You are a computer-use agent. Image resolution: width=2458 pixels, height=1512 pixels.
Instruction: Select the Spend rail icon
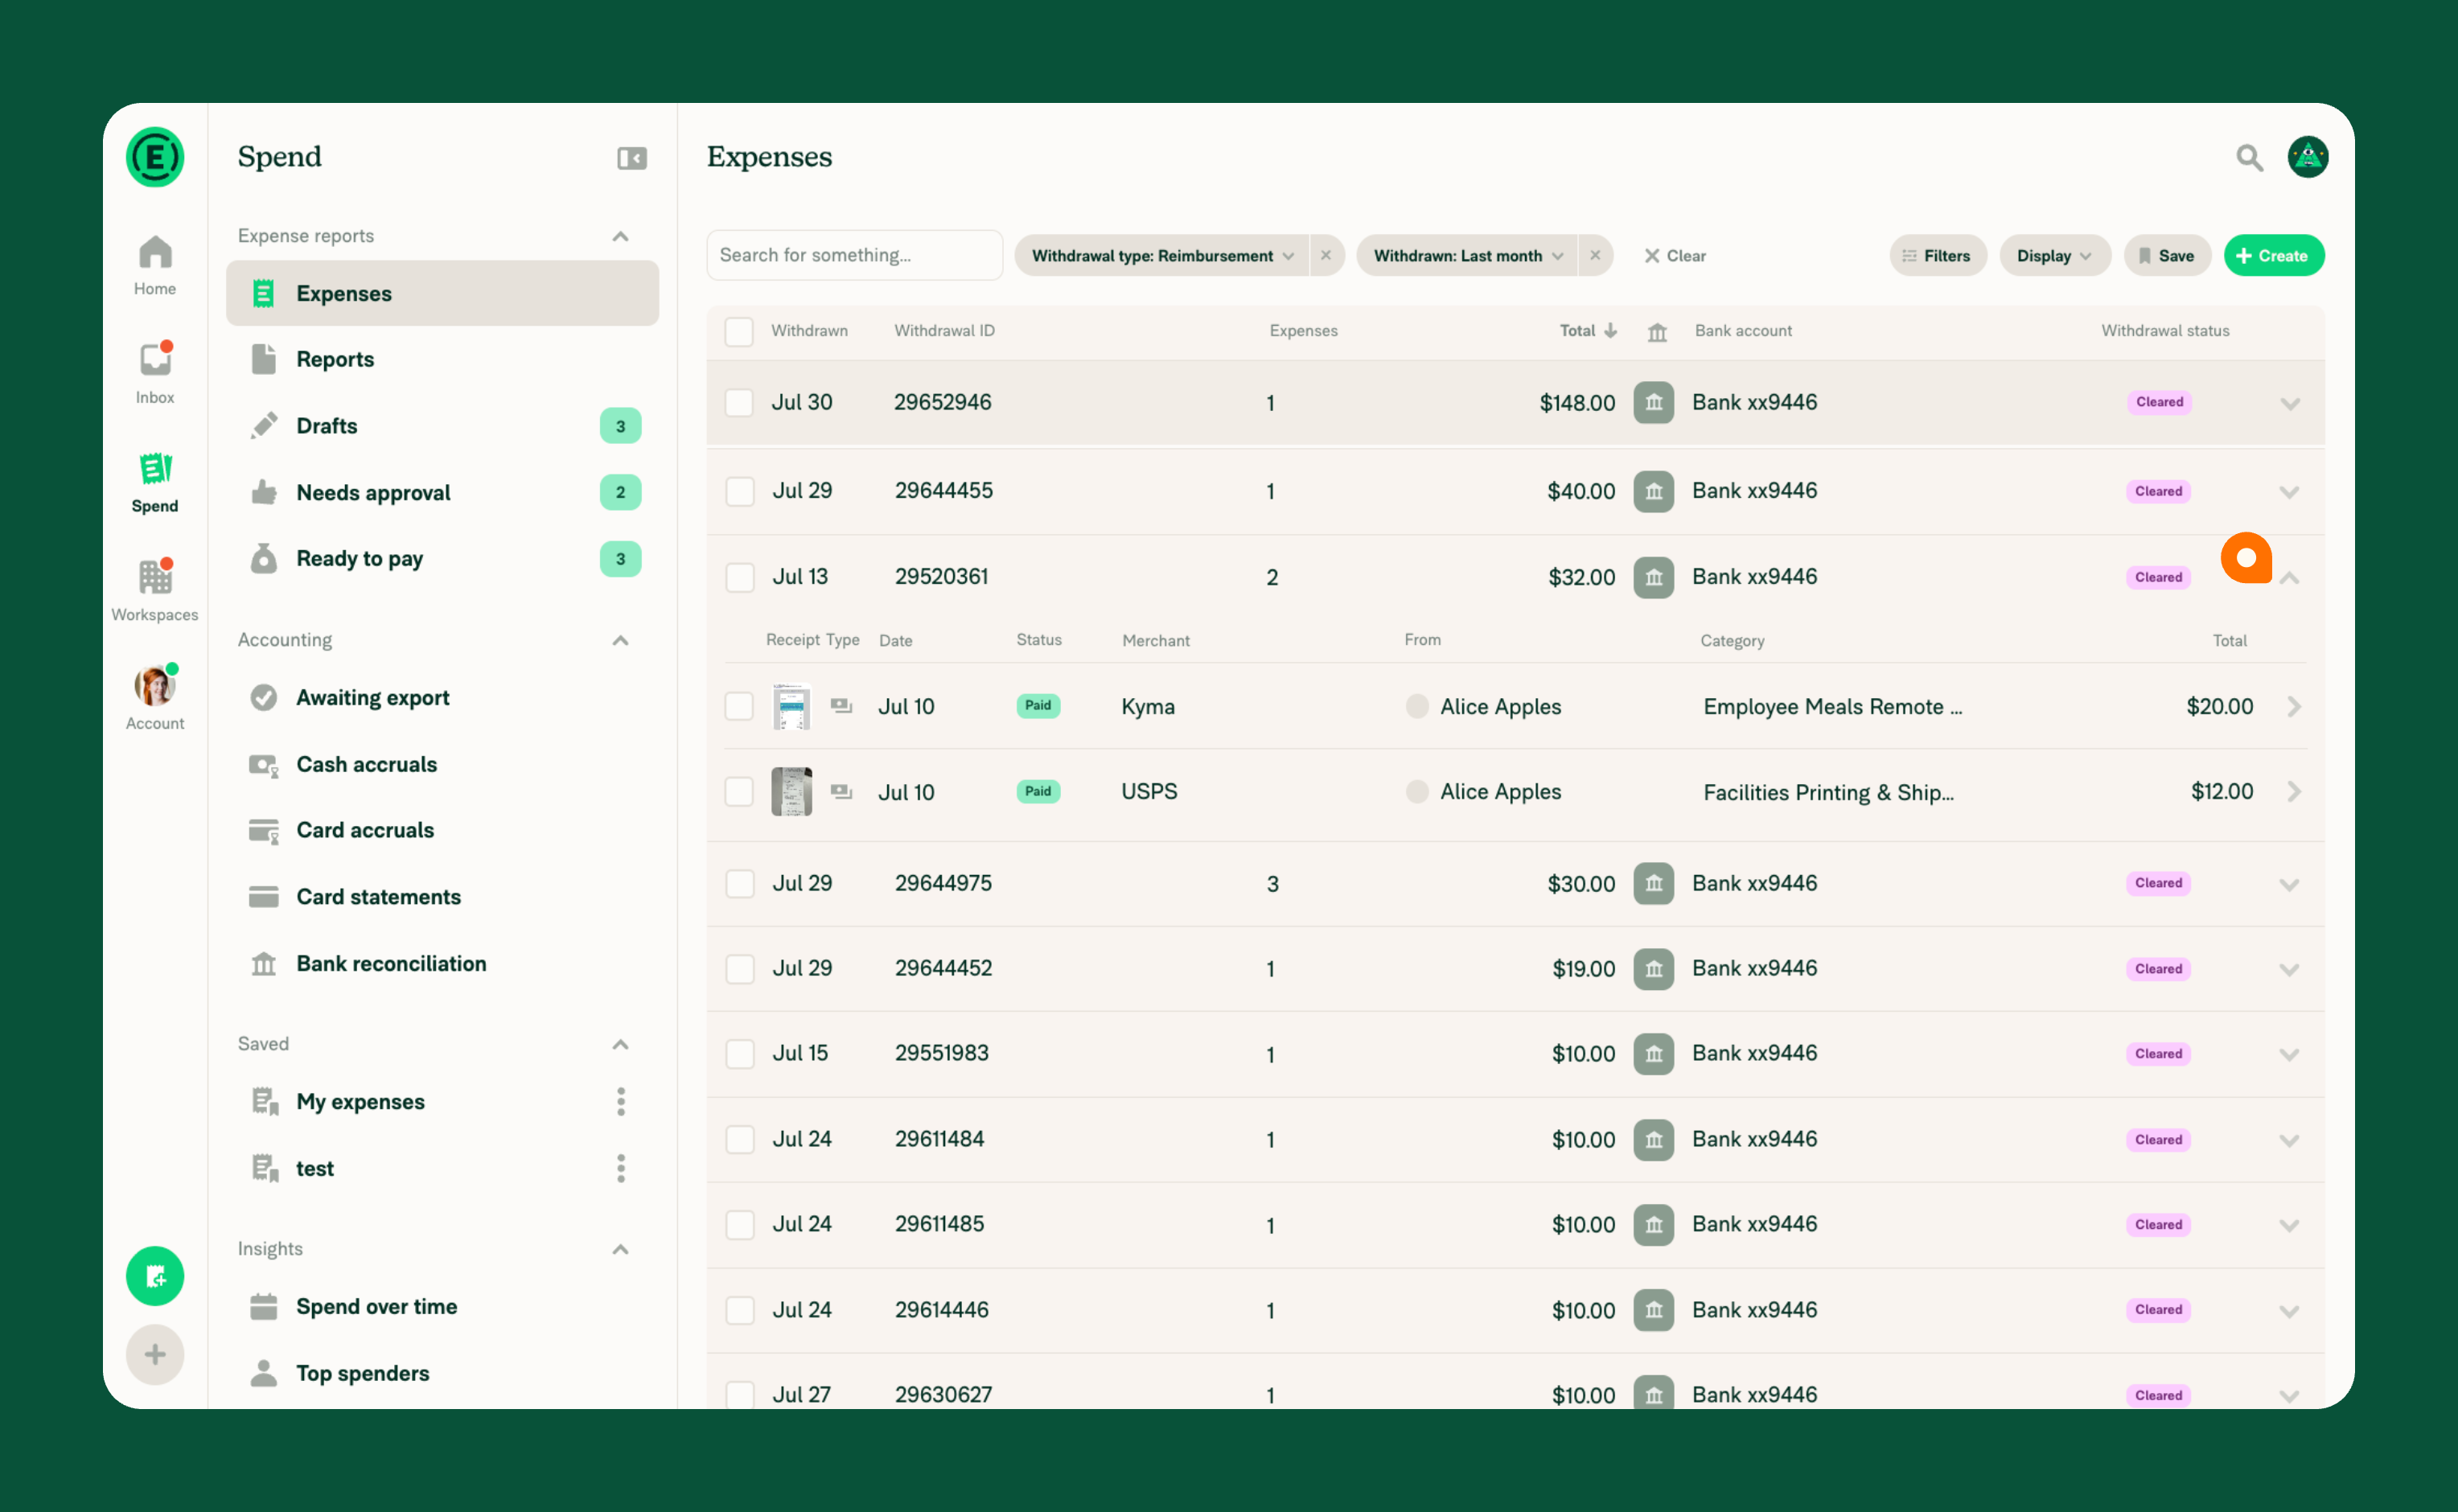click(155, 482)
